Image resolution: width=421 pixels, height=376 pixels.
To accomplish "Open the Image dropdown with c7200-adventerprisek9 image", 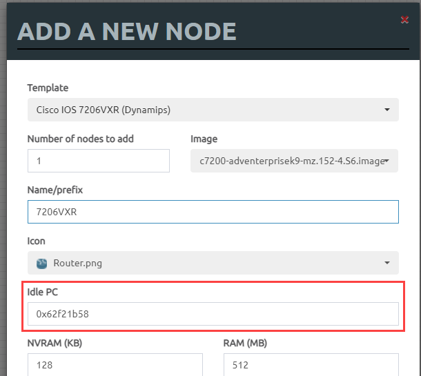I will coord(294,161).
